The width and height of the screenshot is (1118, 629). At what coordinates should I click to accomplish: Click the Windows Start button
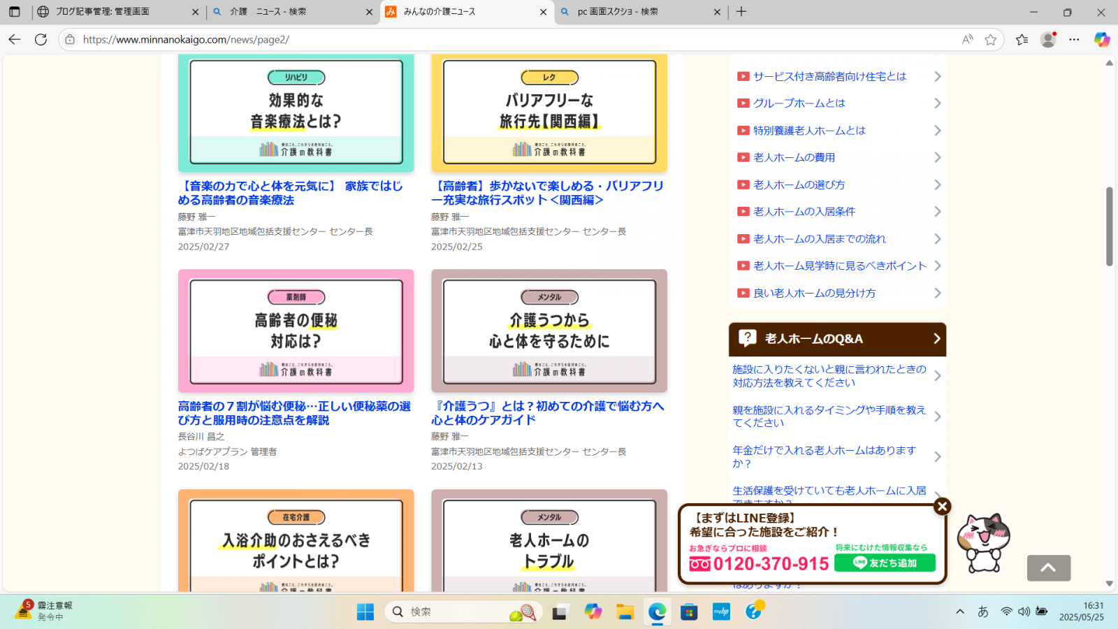pos(365,612)
